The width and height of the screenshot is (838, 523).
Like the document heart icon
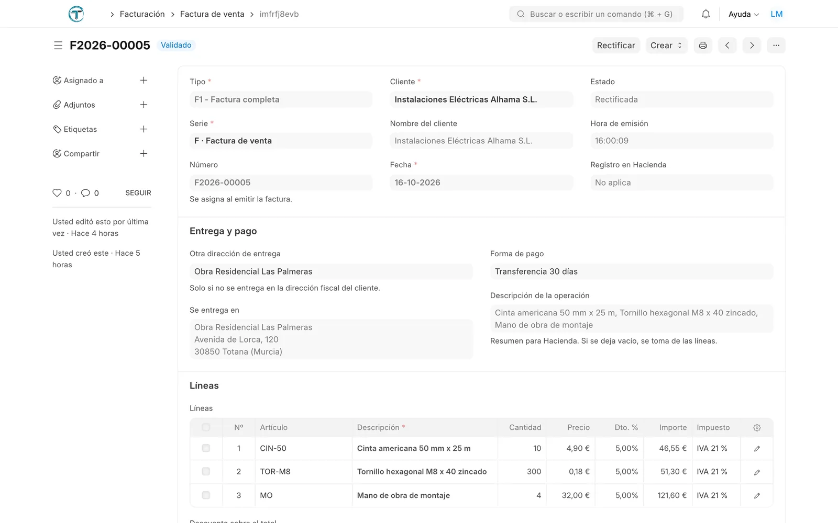(x=57, y=193)
